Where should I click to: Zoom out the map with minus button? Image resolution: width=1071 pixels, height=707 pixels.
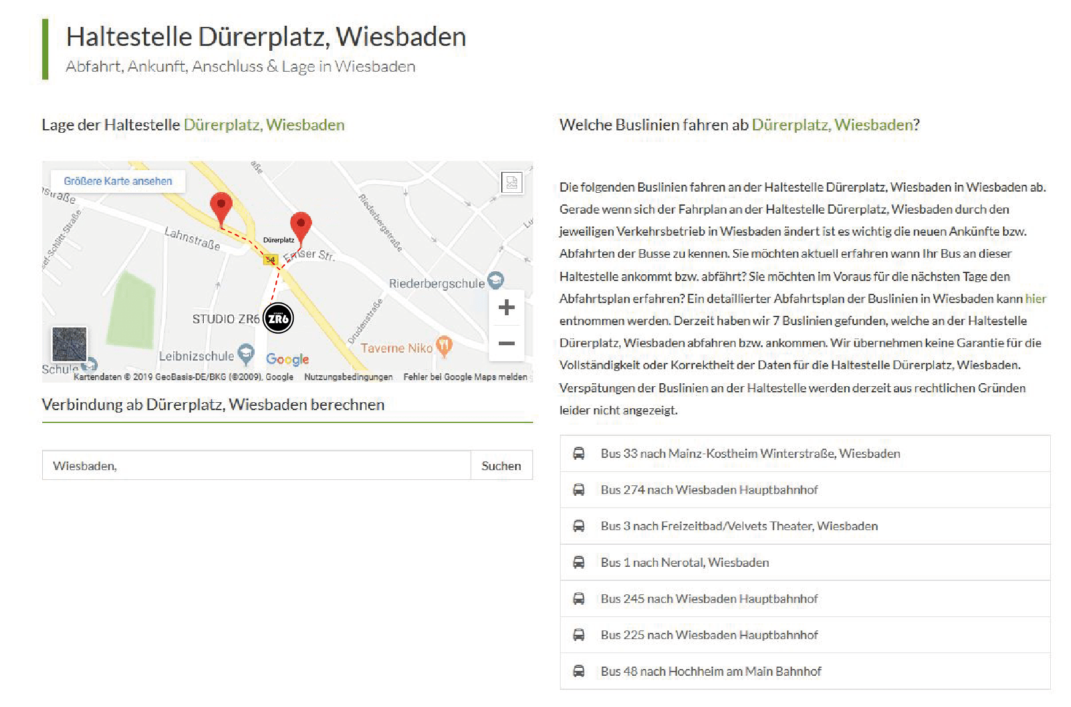click(x=506, y=343)
